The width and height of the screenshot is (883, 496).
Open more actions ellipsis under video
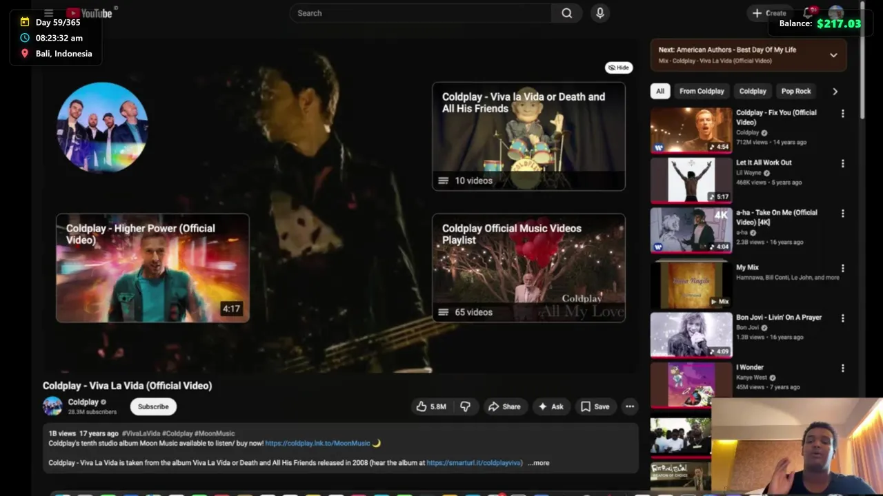pyautogui.click(x=630, y=406)
